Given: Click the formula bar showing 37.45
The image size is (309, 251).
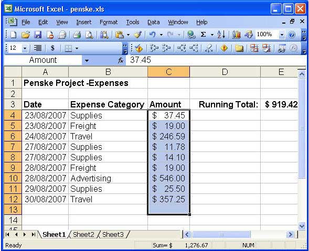Looking at the screenshot, I should (x=216, y=60).
